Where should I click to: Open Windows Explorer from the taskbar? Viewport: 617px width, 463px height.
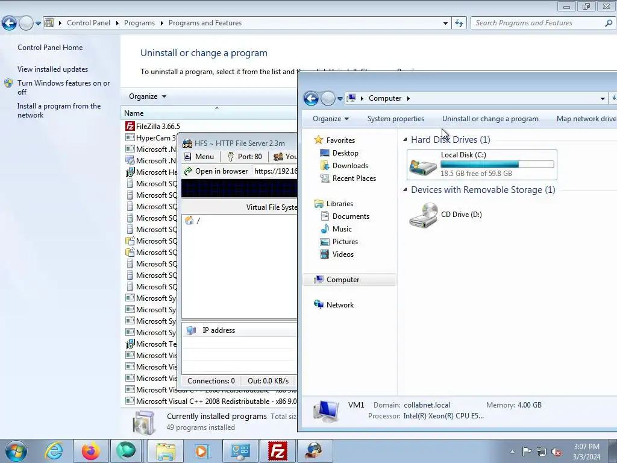[166, 451]
